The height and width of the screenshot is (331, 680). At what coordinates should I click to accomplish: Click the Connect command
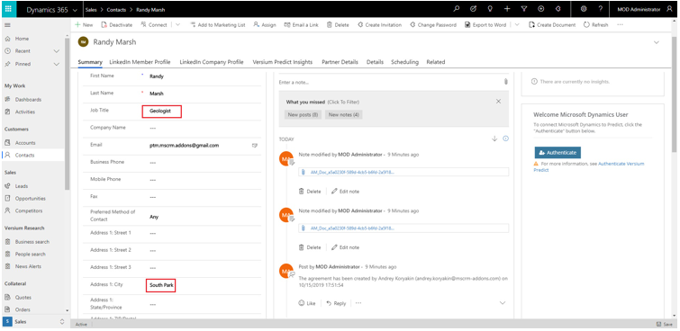(x=154, y=25)
